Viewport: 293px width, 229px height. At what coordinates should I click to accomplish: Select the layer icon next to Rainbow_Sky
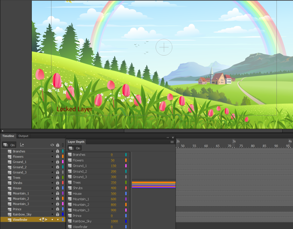(x=9, y=214)
